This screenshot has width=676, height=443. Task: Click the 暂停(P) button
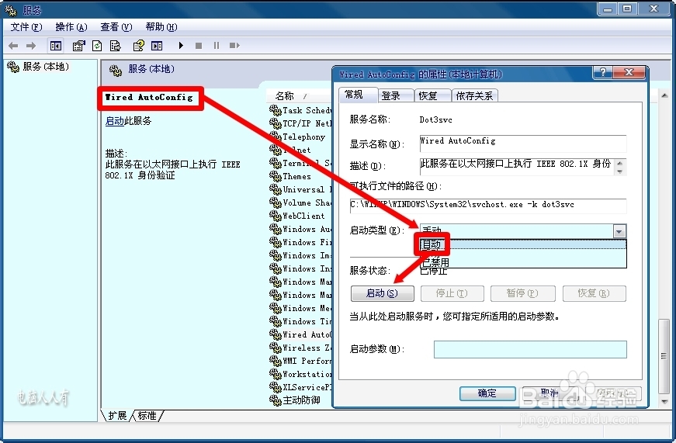point(522,293)
